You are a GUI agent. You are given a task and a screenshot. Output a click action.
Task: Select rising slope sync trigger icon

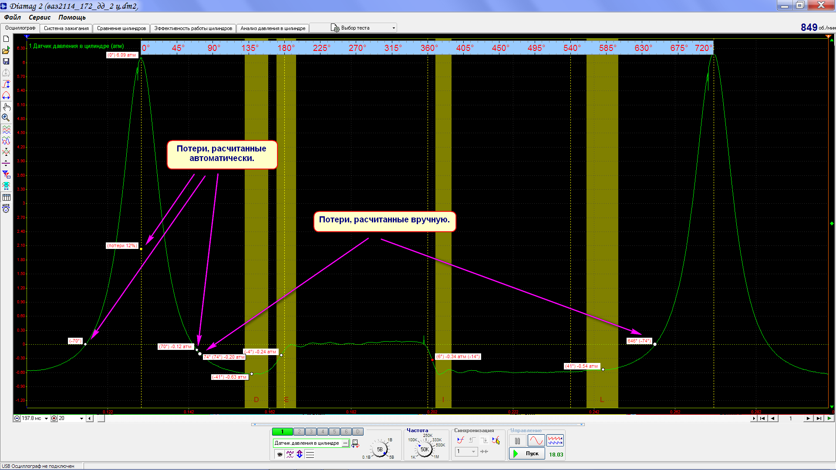tap(461, 440)
